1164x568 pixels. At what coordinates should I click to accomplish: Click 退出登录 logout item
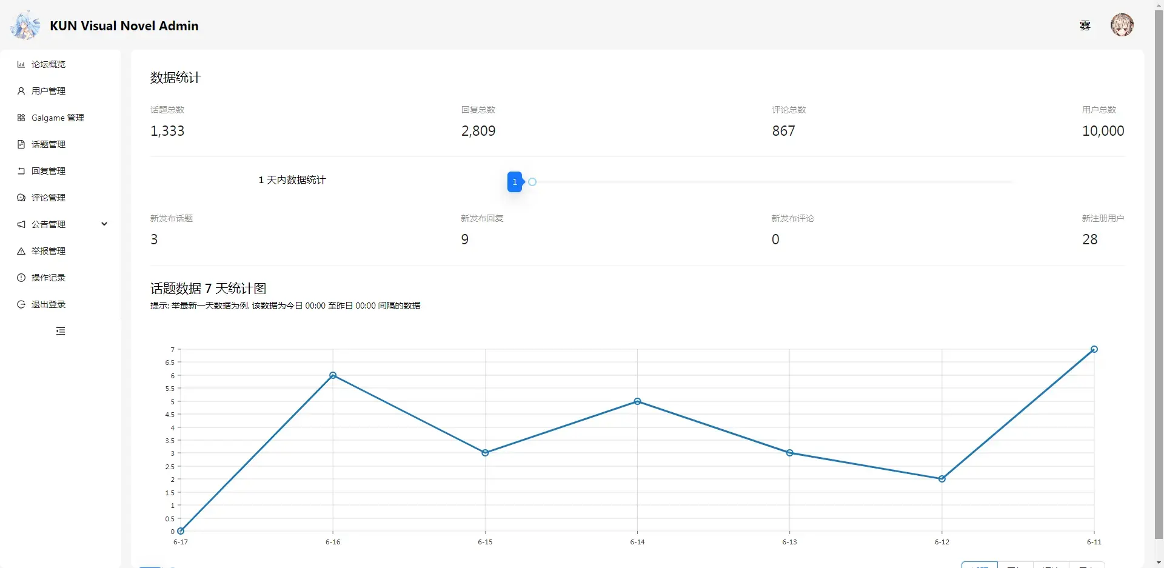point(60,304)
